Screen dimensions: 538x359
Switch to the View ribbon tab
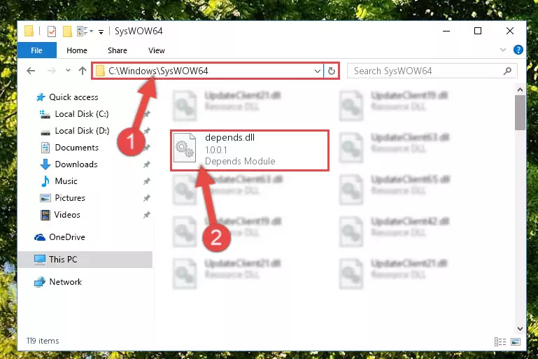tap(157, 50)
